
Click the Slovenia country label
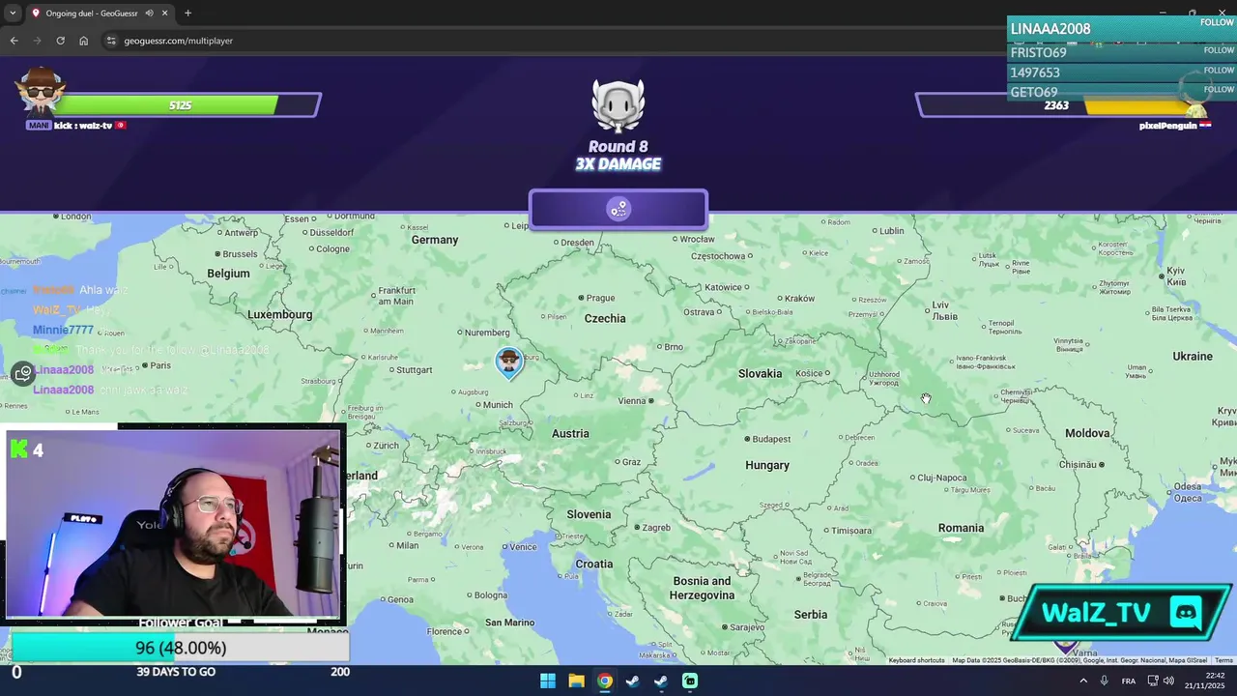[x=589, y=514]
